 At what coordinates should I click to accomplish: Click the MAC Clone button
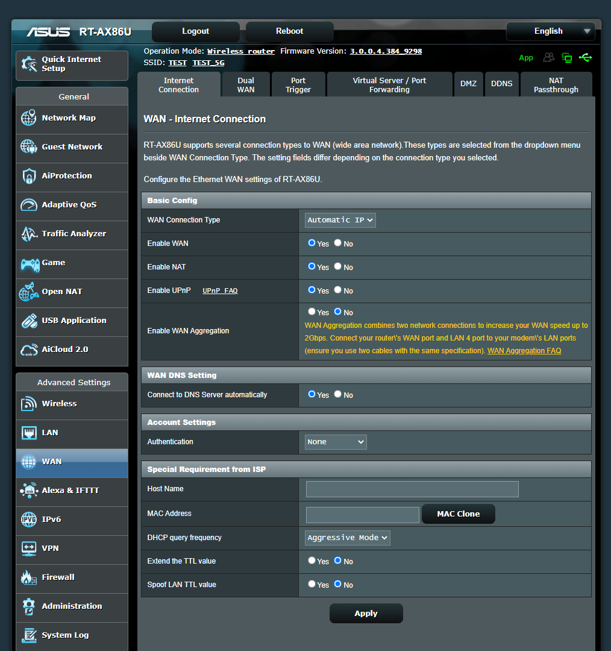(x=458, y=514)
